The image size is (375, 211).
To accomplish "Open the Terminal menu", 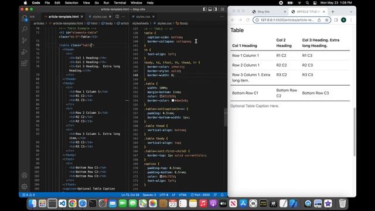I will click(120, 3).
